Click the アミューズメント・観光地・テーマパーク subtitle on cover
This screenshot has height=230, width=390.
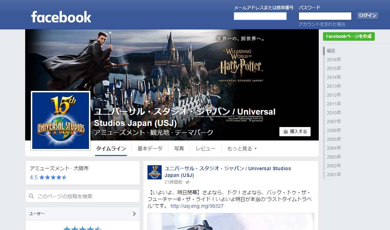click(154, 132)
